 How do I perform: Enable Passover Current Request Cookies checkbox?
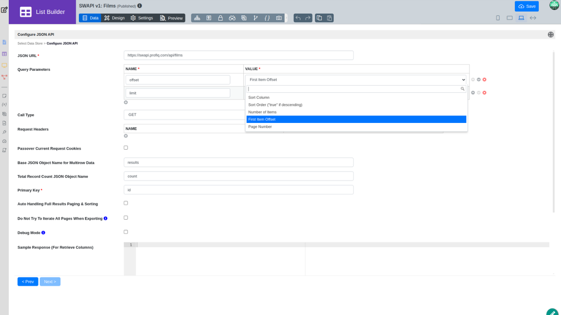[x=126, y=148]
